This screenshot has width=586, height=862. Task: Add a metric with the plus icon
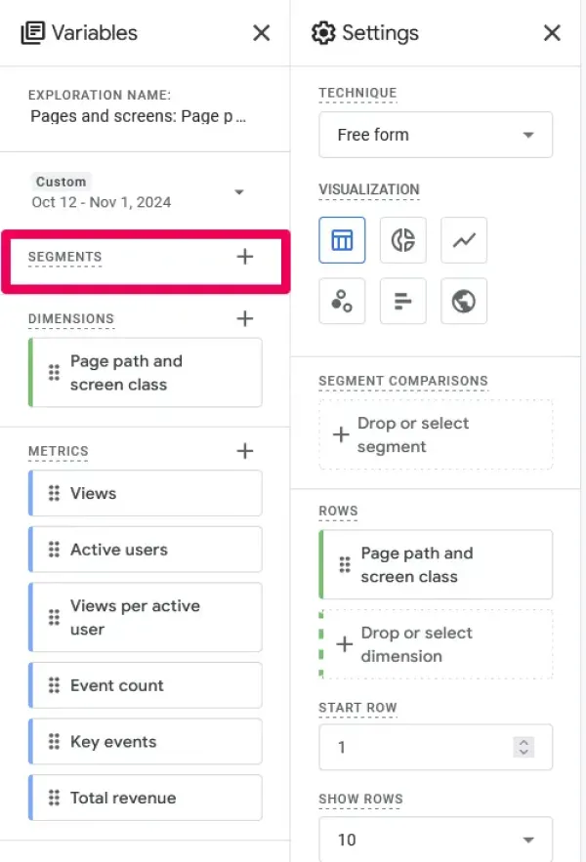click(245, 451)
